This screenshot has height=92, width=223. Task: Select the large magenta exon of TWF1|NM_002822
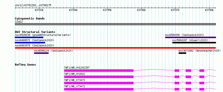99,77
